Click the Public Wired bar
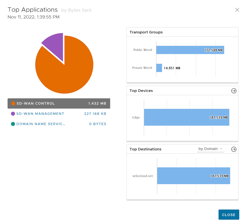 pos(190,50)
